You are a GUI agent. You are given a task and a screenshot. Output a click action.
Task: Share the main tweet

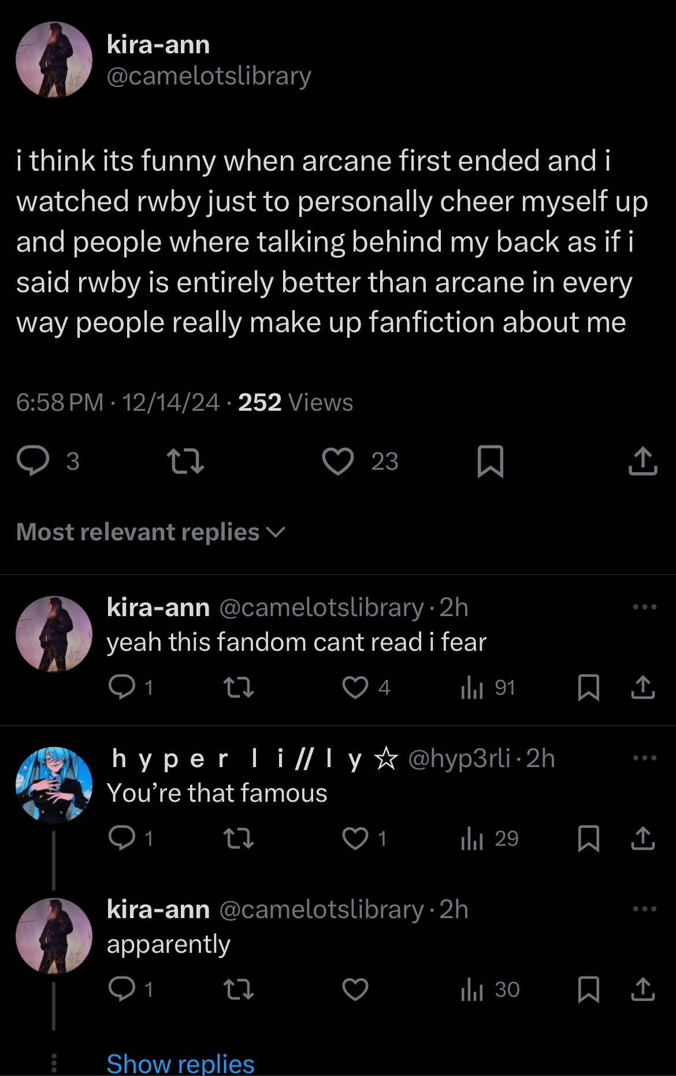point(642,462)
